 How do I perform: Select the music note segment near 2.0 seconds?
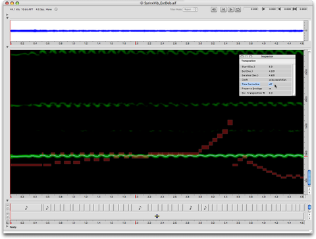[140, 207]
